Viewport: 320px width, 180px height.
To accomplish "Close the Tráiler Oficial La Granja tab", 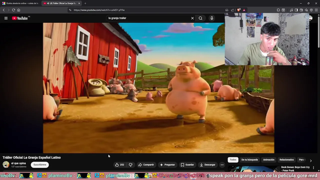I will pos(79,3).
